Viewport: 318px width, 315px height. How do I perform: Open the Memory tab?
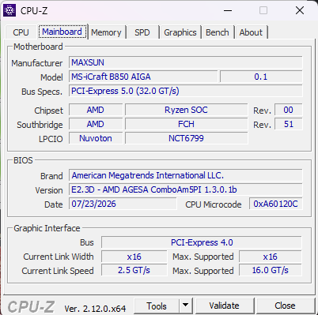point(106,32)
